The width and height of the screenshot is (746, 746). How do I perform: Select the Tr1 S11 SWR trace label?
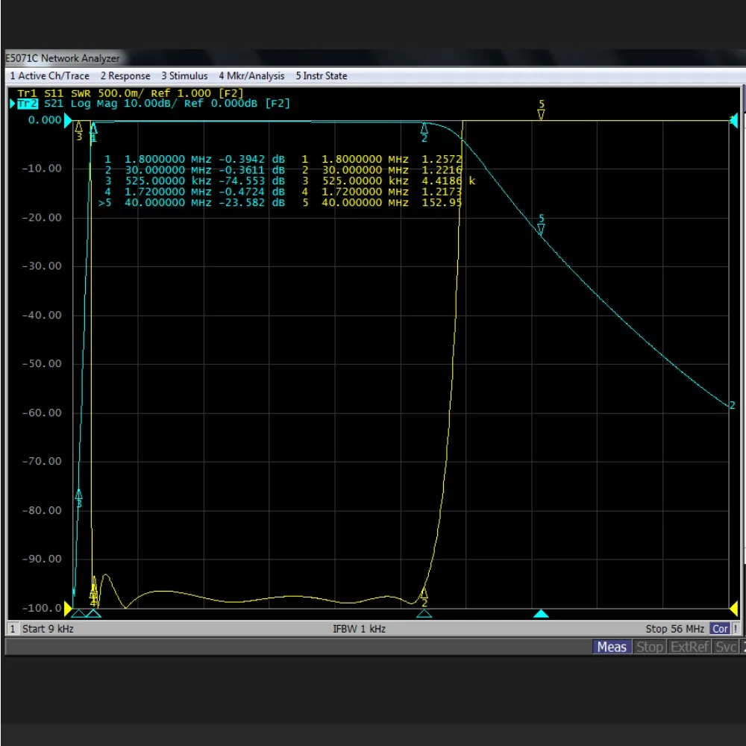[x=130, y=93]
